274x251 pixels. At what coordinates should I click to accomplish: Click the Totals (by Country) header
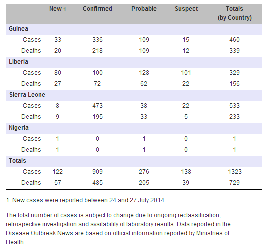pos(234,13)
